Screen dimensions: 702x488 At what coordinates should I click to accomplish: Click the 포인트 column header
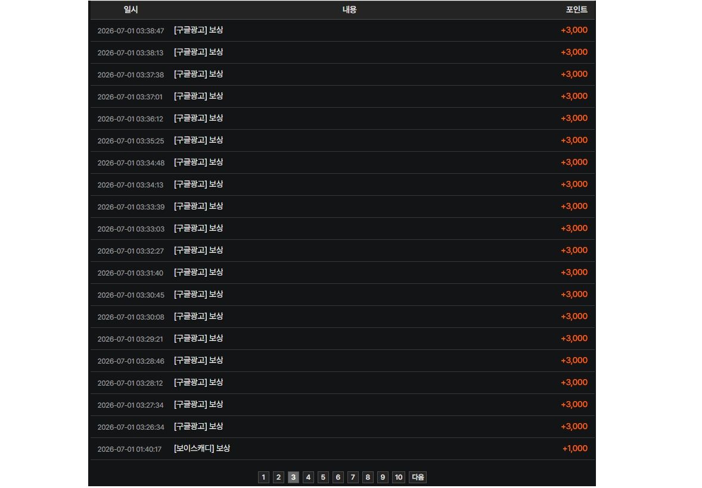(x=577, y=10)
